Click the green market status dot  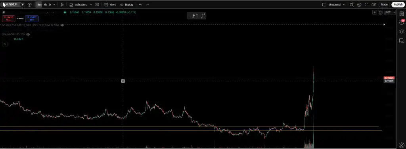pyautogui.click(x=65, y=12)
